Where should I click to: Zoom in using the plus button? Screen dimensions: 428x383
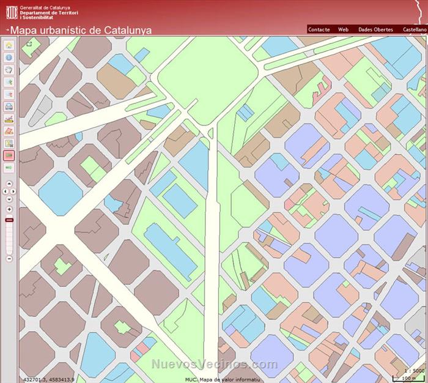9,209
